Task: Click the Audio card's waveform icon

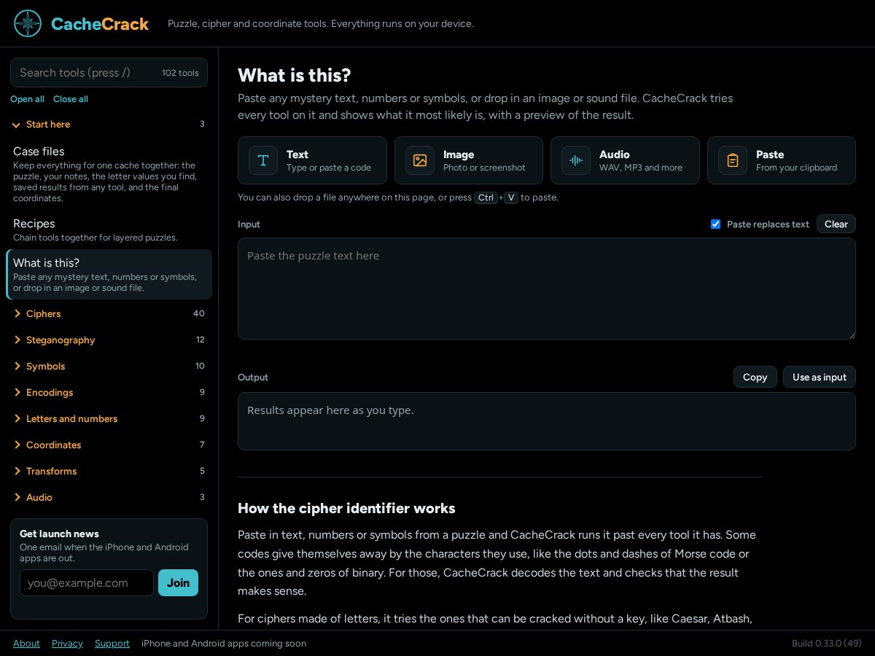Action: pyautogui.click(x=576, y=160)
